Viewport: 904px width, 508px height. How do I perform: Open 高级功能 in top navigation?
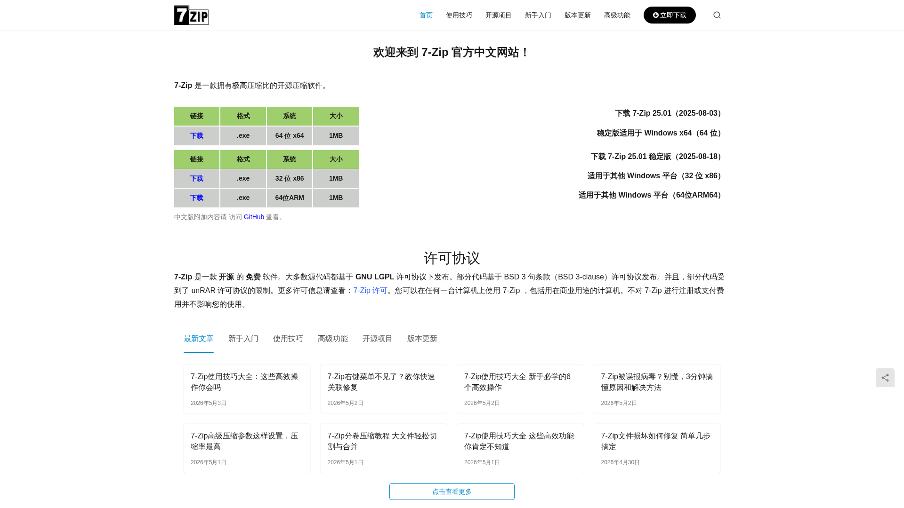pyautogui.click(x=617, y=15)
